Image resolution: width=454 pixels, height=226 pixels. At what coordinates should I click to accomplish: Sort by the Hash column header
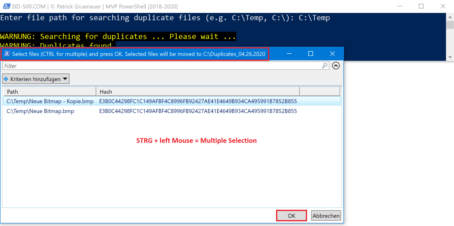[x=198, y=92]
